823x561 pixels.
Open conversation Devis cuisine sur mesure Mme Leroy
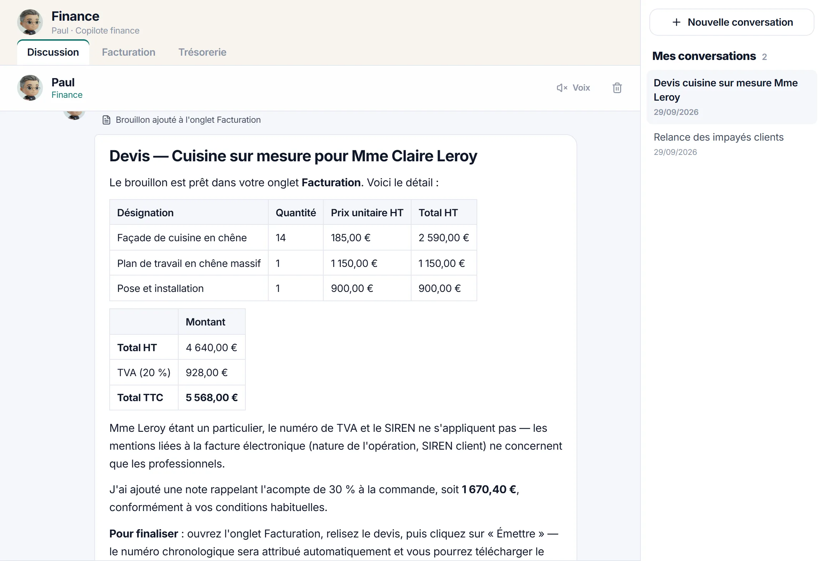point(732,97)
